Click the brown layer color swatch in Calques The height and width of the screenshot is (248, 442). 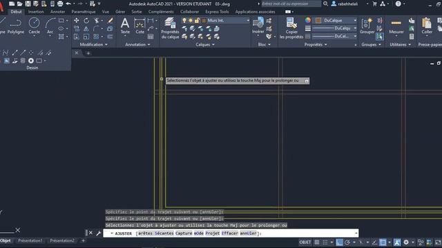[x=204, y=21]
